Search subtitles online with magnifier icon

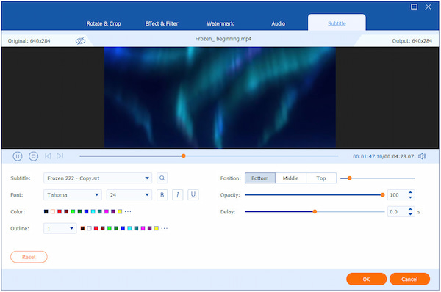pos(162,178)
